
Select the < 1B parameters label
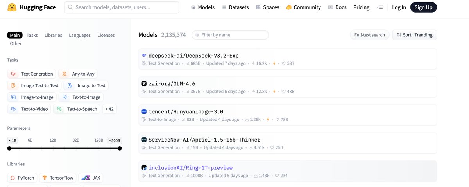click(x=13, y=140)
